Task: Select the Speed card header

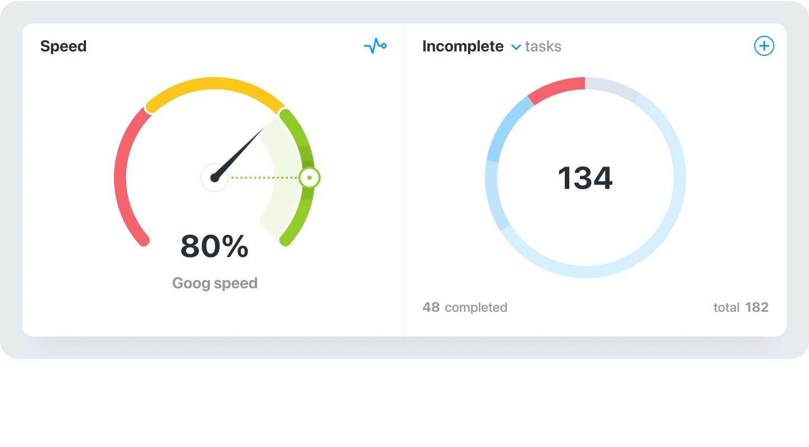Action: point(63,46)
